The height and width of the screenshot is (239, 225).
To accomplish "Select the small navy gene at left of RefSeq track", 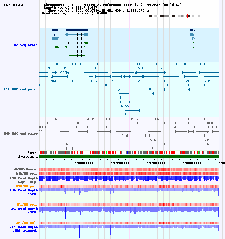I will [x=56, y=30].
